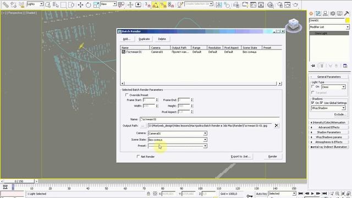Open the Camera dropdown in Batch Render
The height and width of the screenshot is (198, 352).
pyautogui.click(x=178, y=133)
